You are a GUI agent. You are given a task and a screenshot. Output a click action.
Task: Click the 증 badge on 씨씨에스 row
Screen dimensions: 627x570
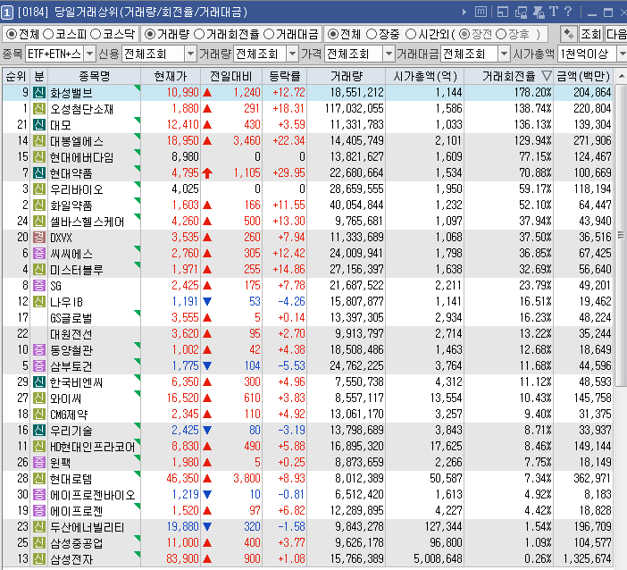point(38,253)
